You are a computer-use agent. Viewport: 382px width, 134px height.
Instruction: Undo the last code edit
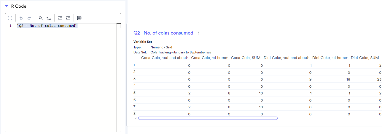click(x=21, y=18)
